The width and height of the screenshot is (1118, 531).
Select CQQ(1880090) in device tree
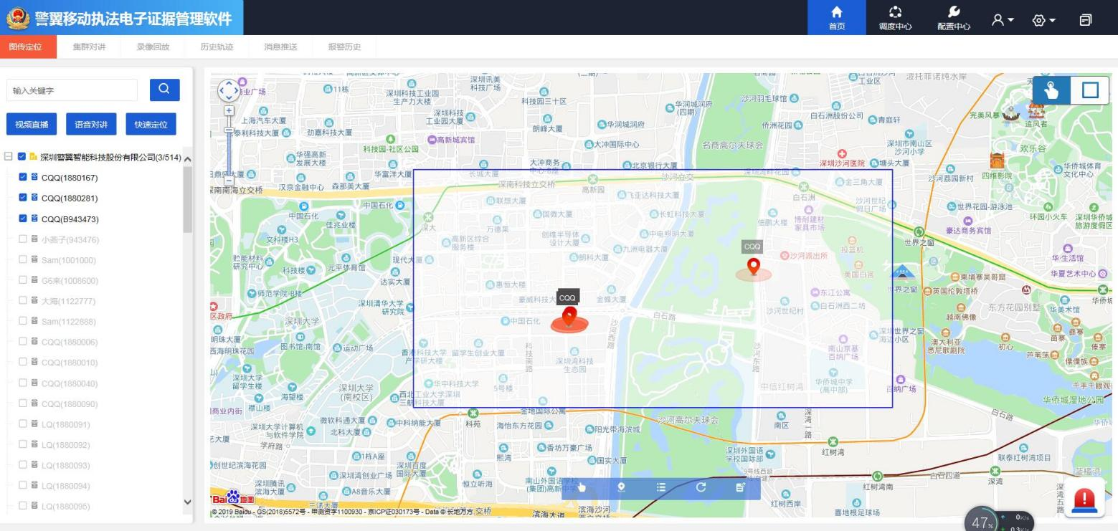point(69,404)
